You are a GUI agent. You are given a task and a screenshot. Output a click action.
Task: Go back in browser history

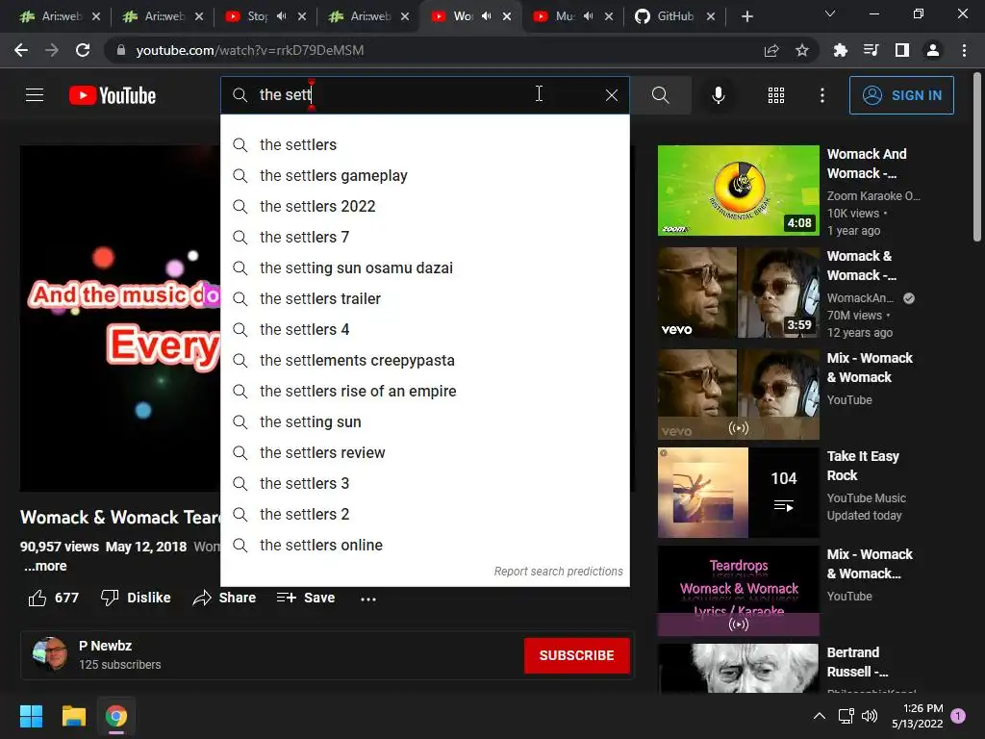click(21, 50)
